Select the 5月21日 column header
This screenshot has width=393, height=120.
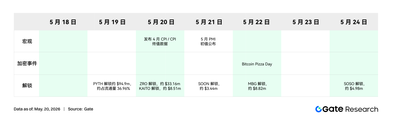[x=209, y=22]
